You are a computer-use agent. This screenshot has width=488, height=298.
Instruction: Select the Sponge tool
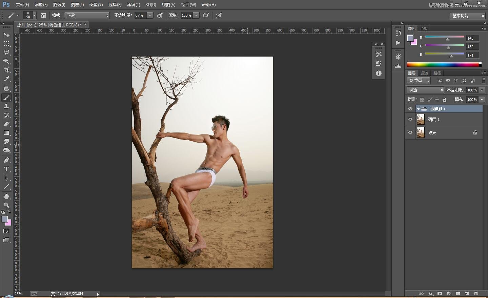pos(6,150)
